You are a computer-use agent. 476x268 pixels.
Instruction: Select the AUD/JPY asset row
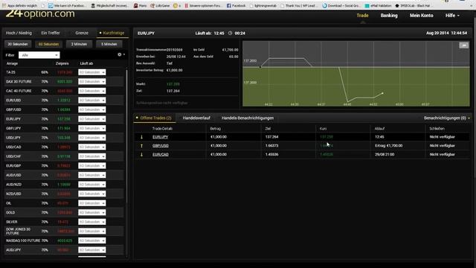[65, 250]
